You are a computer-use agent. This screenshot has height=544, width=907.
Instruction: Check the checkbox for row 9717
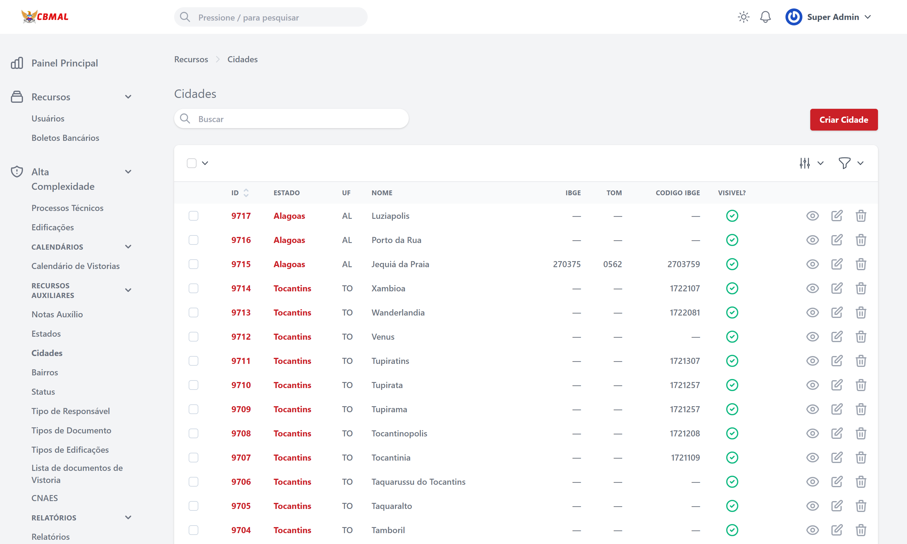[193, 215]
